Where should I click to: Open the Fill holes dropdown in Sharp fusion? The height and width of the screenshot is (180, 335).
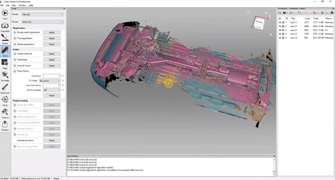[x=50, y=81]
